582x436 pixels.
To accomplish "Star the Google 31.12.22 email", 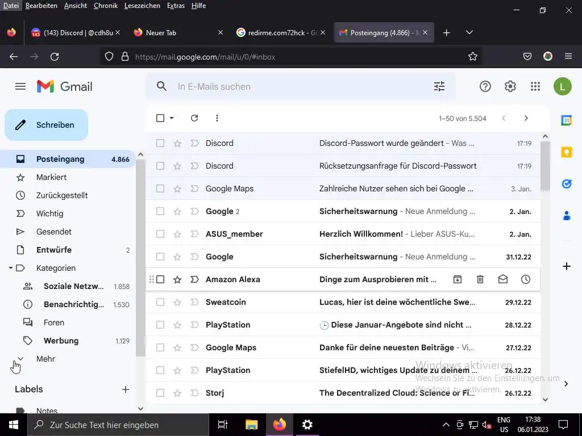I will [177, 257].
